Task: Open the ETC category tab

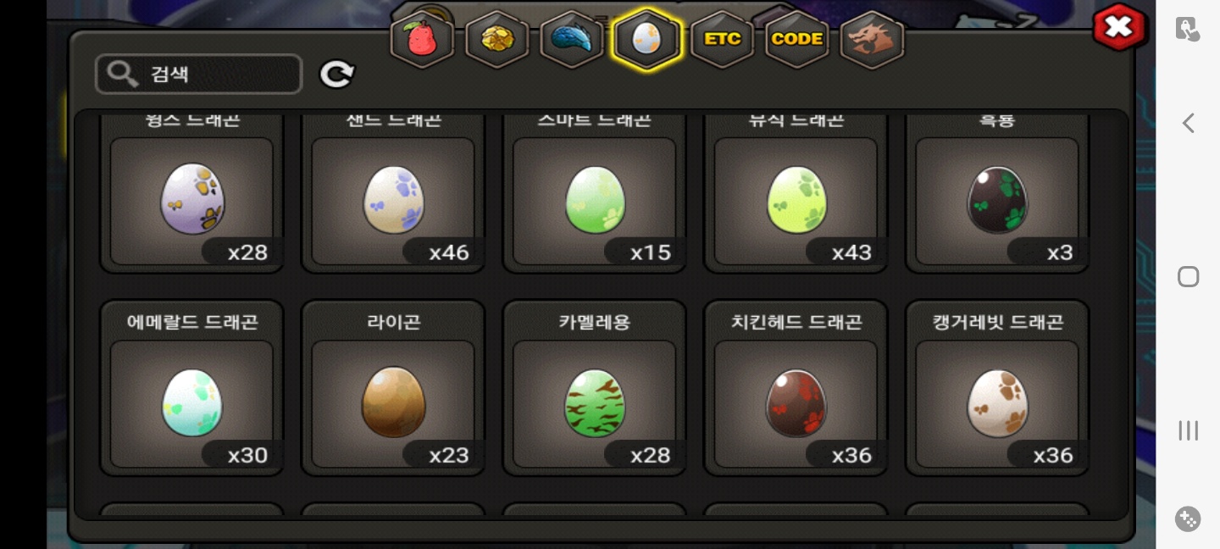Action: 722,40
